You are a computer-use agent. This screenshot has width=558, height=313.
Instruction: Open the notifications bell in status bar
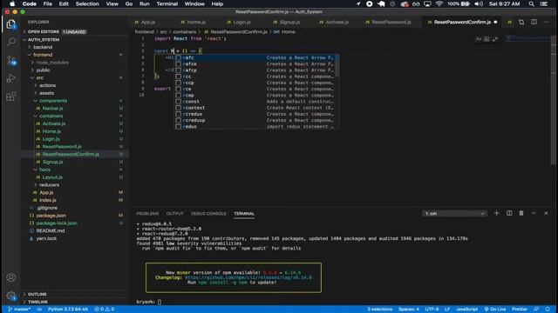(x=548, y=310)
